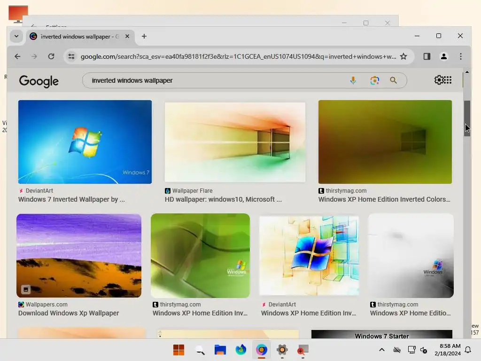Image resolution: width=481 pixels, height=361 pixels.
Task: Go back to the previous page
Action: [17, 56]
